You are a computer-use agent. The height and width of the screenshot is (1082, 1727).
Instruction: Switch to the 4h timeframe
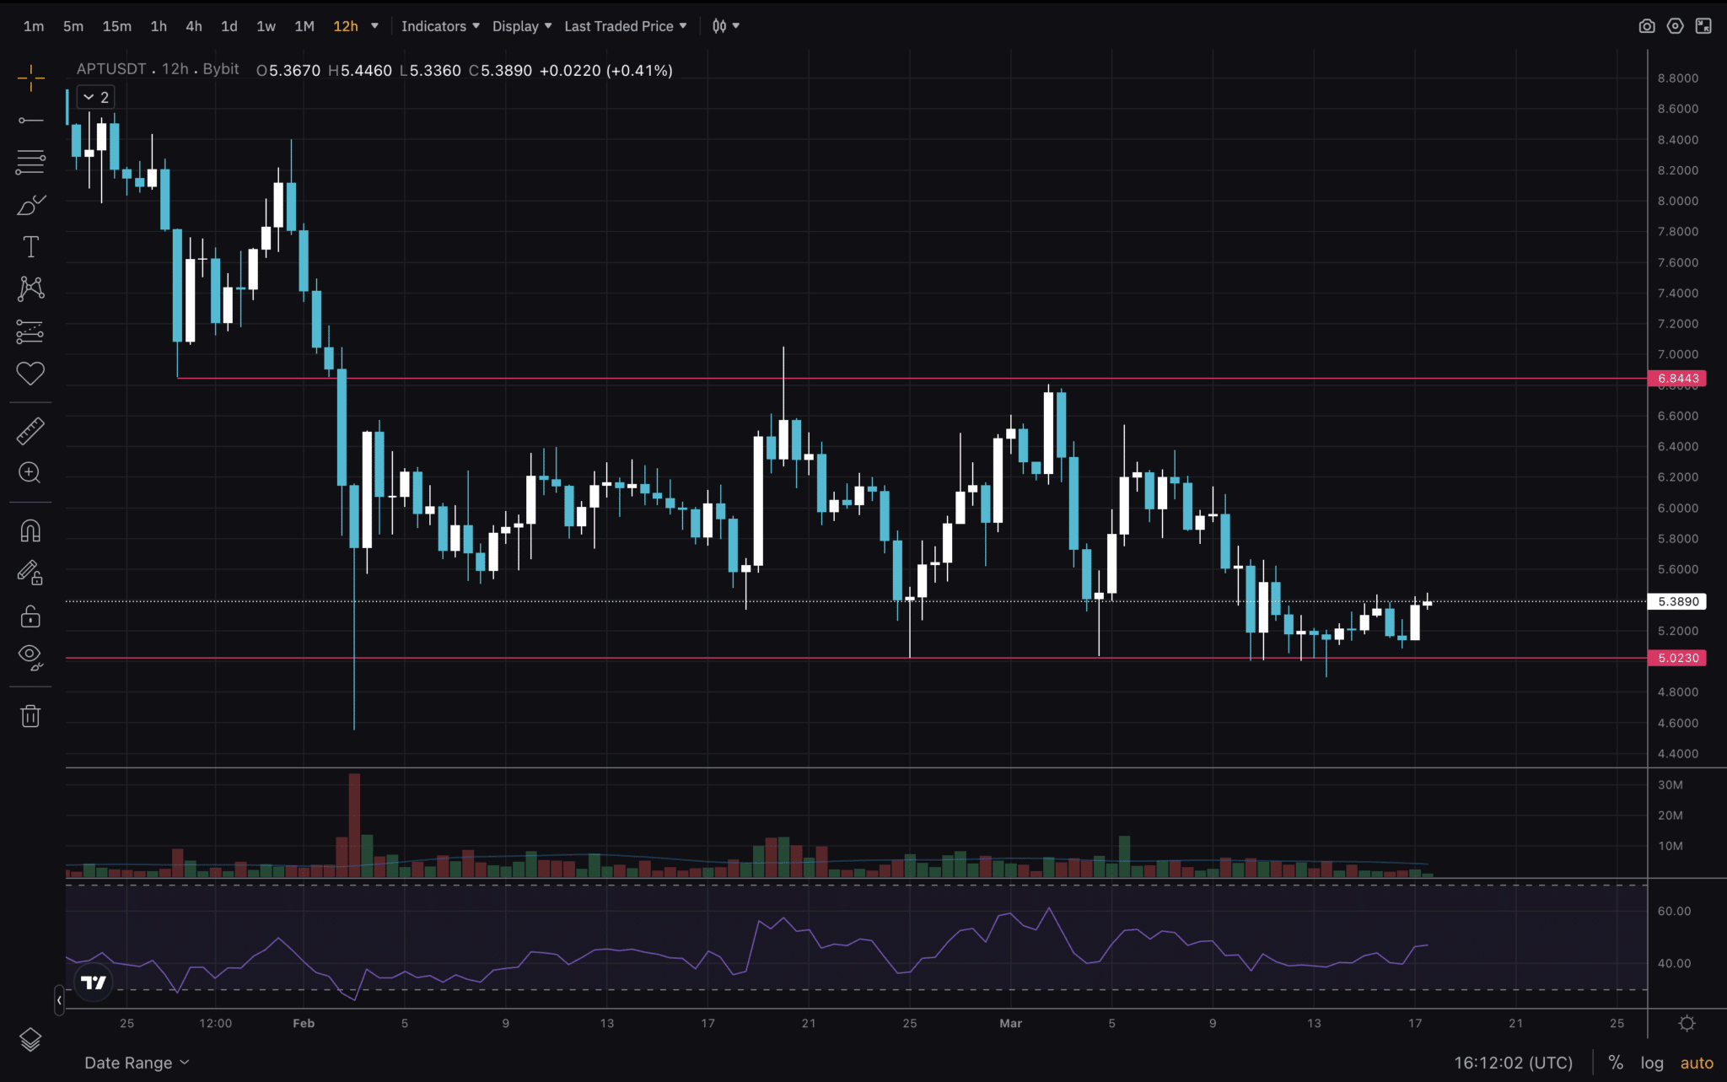[194, 26]
